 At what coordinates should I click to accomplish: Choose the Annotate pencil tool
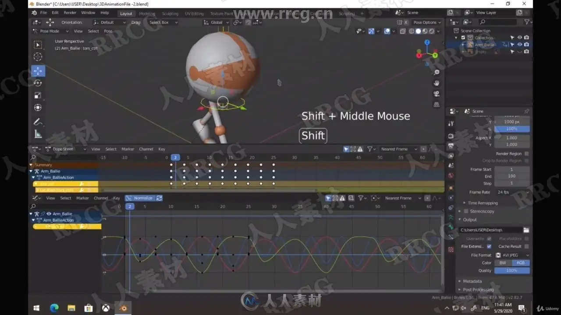pos(38,122)
